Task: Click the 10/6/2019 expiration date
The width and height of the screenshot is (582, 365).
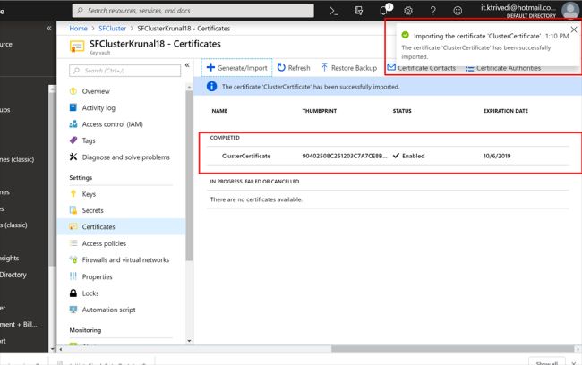Action: coord(497,156)
